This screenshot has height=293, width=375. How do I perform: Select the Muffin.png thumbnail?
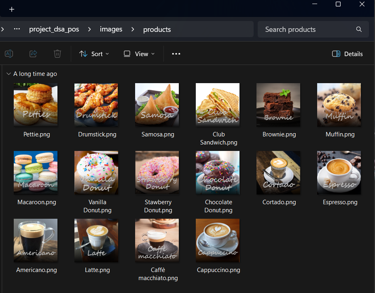tap(339, 105)
